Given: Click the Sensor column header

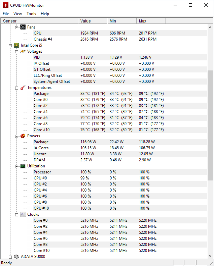Looking at the screenshot, I should coord(39,21).
